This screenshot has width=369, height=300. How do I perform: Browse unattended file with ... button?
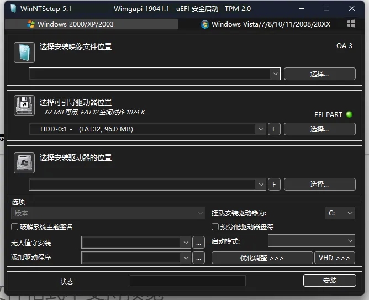pyautogui.click(x=199, y=243)
